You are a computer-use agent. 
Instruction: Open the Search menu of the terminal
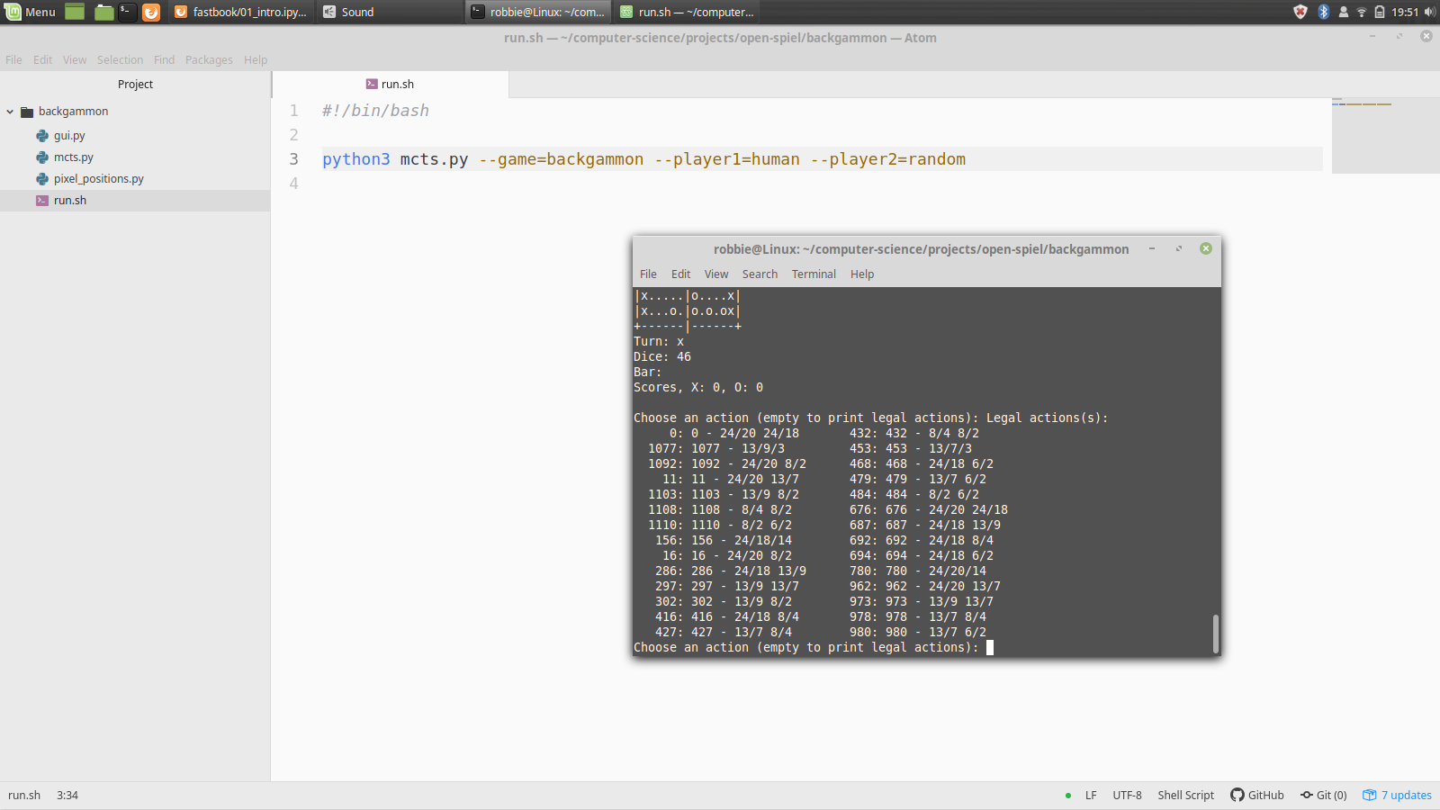coord(760,274)
